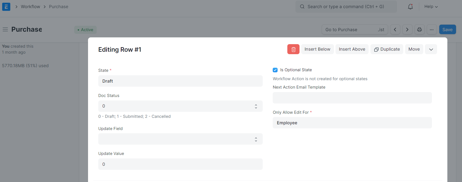
Task: Open the Doc Status dropdown
Action: point(180,106)
